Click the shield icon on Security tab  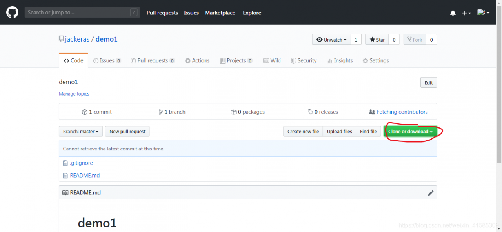293,61
